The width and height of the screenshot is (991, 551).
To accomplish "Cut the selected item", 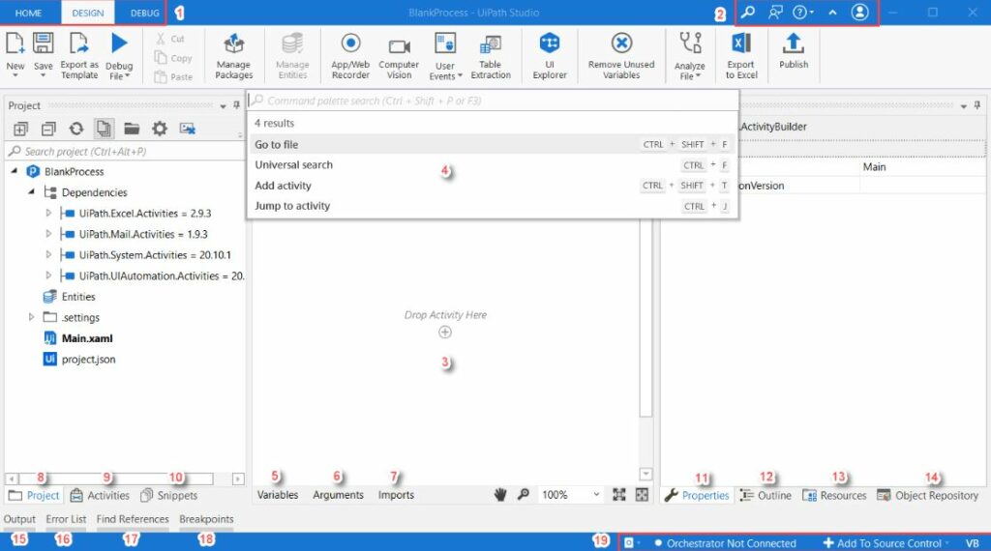I will [170, 39].
